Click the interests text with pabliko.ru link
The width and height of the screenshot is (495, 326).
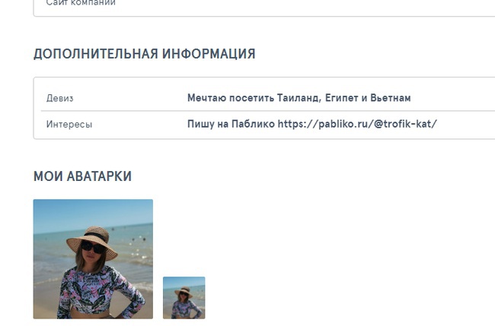coord(312,124)
